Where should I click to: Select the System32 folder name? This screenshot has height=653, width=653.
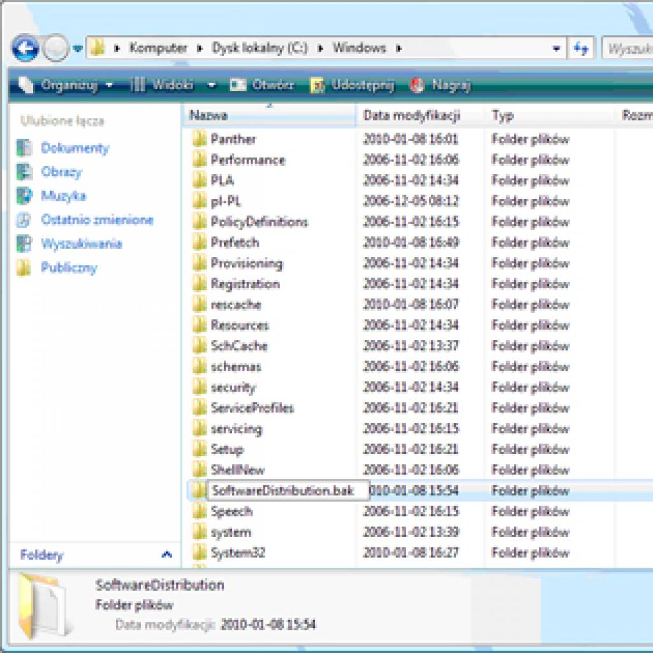pos(238,553)
